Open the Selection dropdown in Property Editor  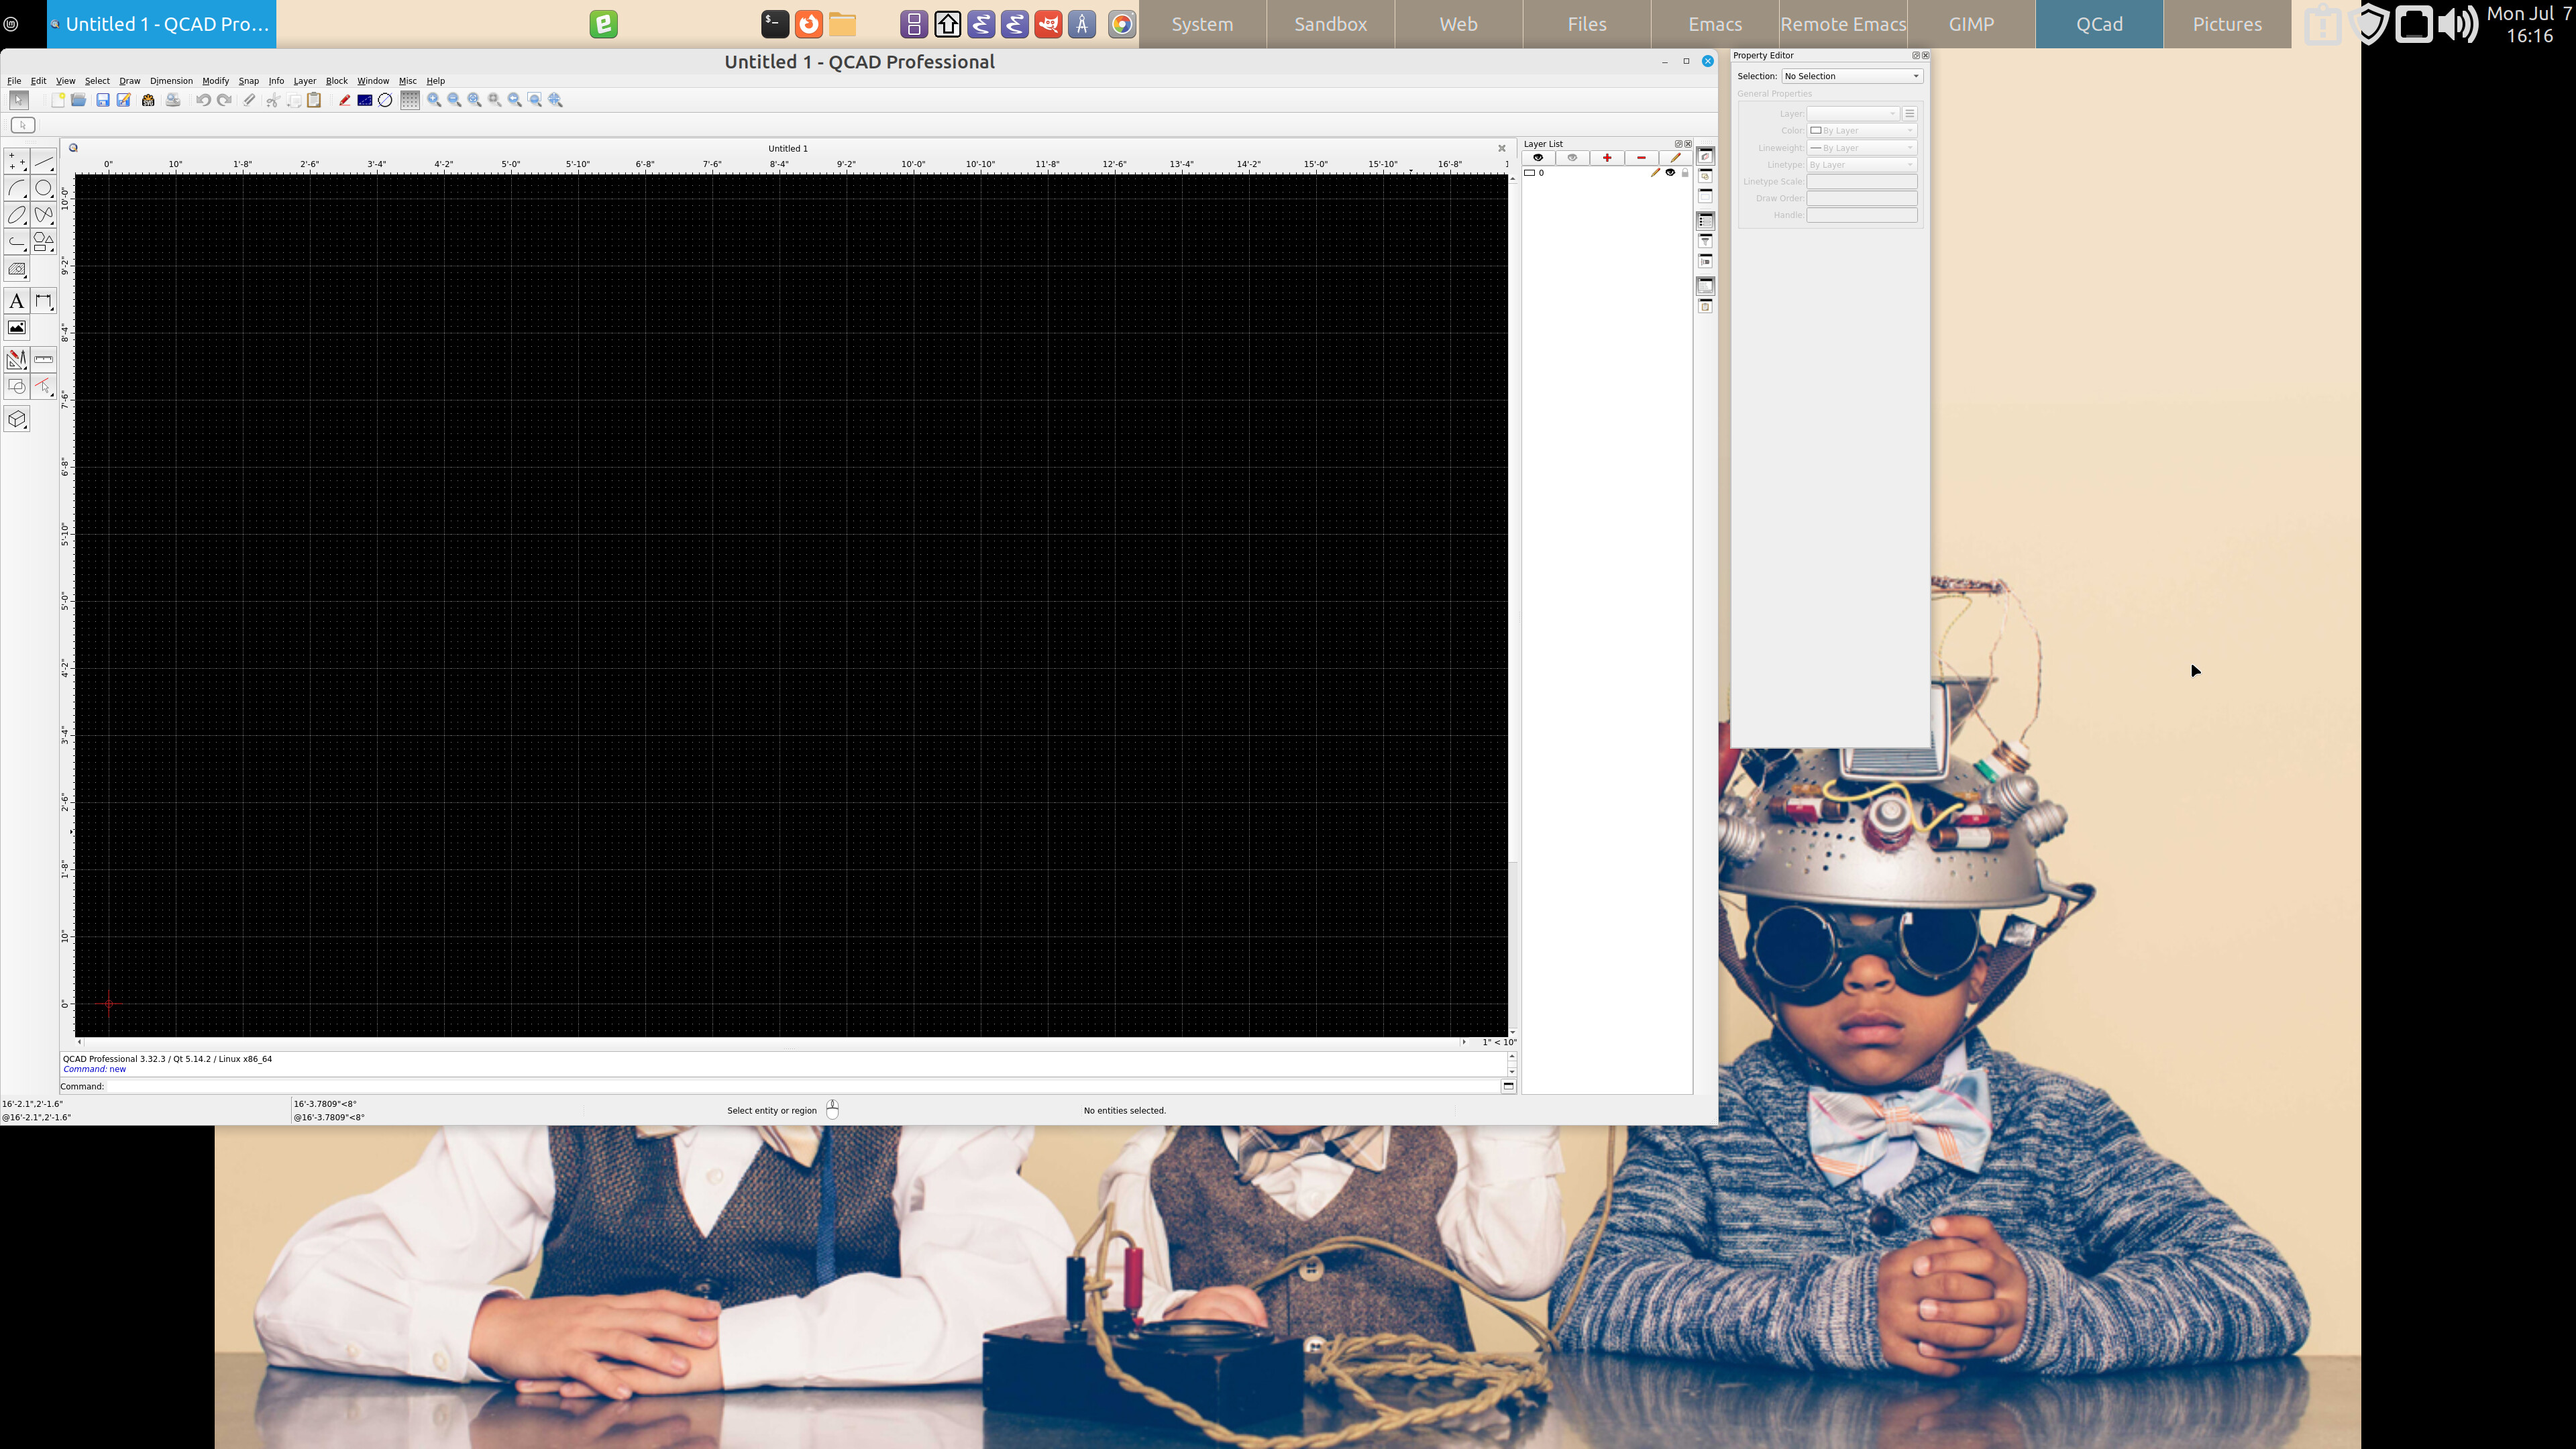point(1851,76)
